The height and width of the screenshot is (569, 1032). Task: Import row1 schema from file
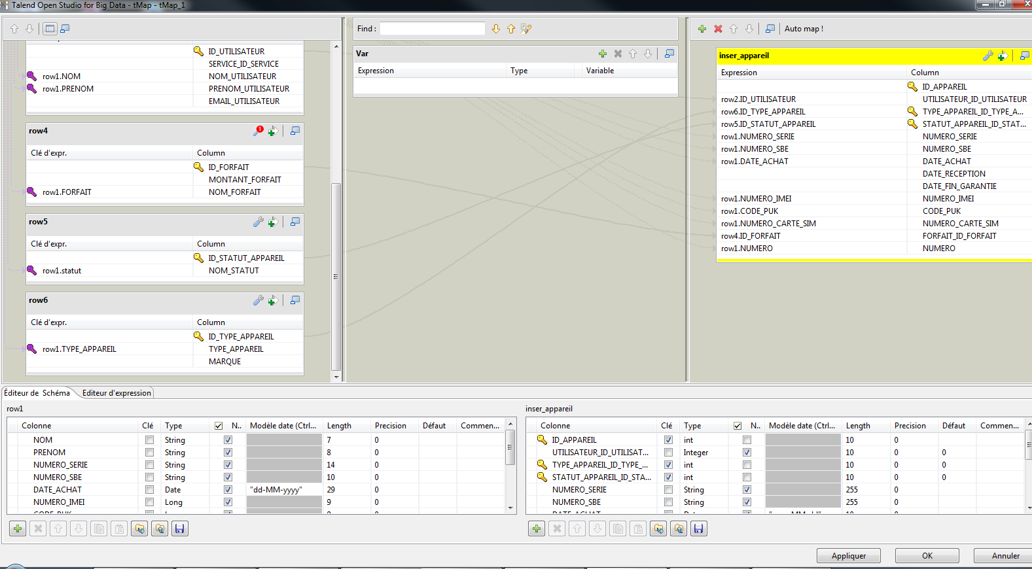point(139,528)
